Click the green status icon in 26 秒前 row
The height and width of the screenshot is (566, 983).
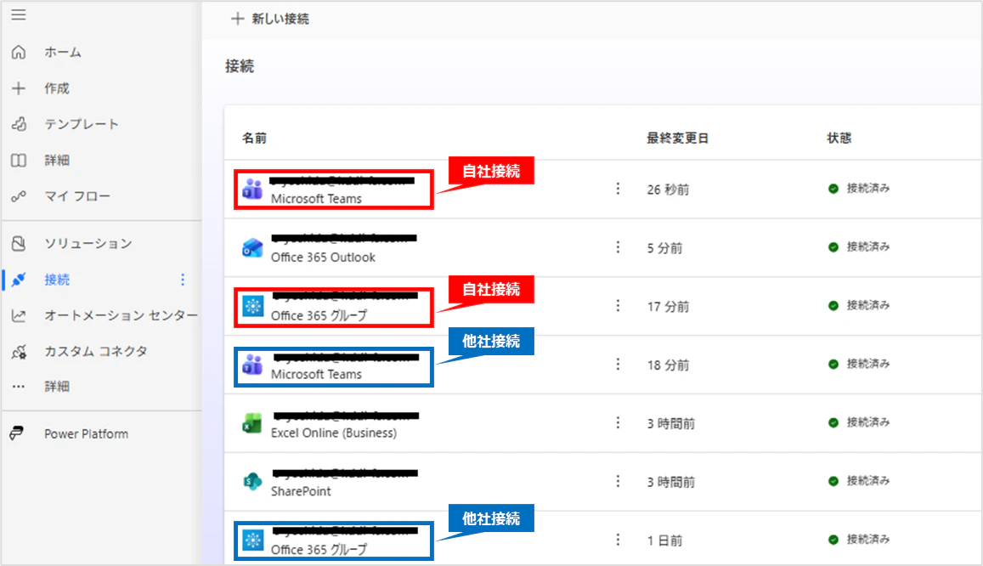833,189
